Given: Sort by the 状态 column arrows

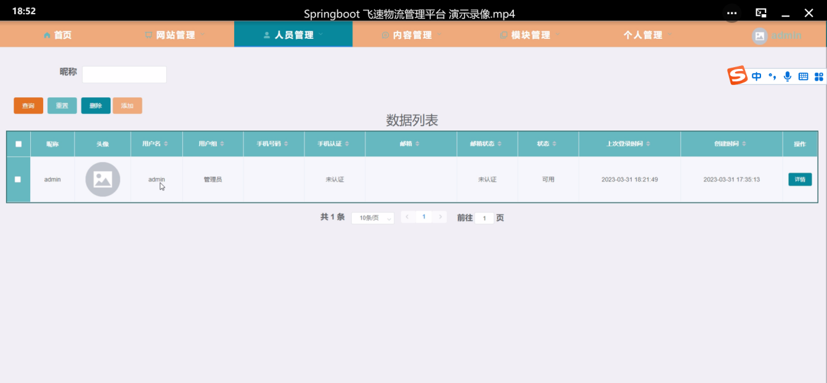Looking at the screenshot, I should [555, 144].
